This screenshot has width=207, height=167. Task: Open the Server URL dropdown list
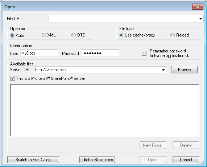[163, 70]
